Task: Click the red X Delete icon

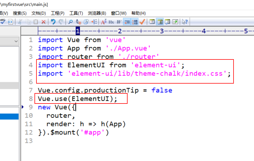Action: (x=43, y=22)
